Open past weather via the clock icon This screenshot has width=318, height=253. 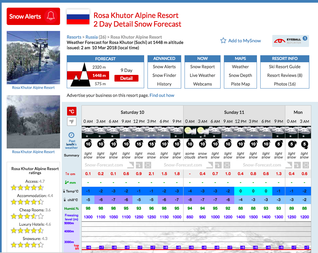coord(71,135)
